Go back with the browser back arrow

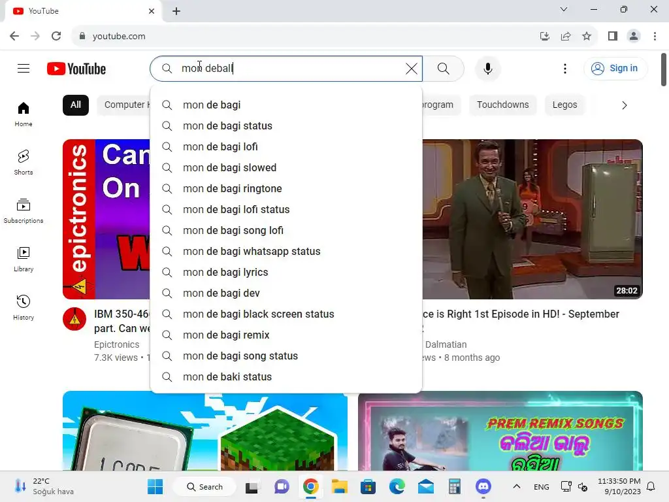tap(14, 37)
